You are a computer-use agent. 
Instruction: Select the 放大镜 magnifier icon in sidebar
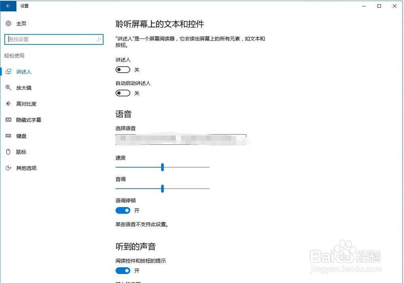(9, 88)
